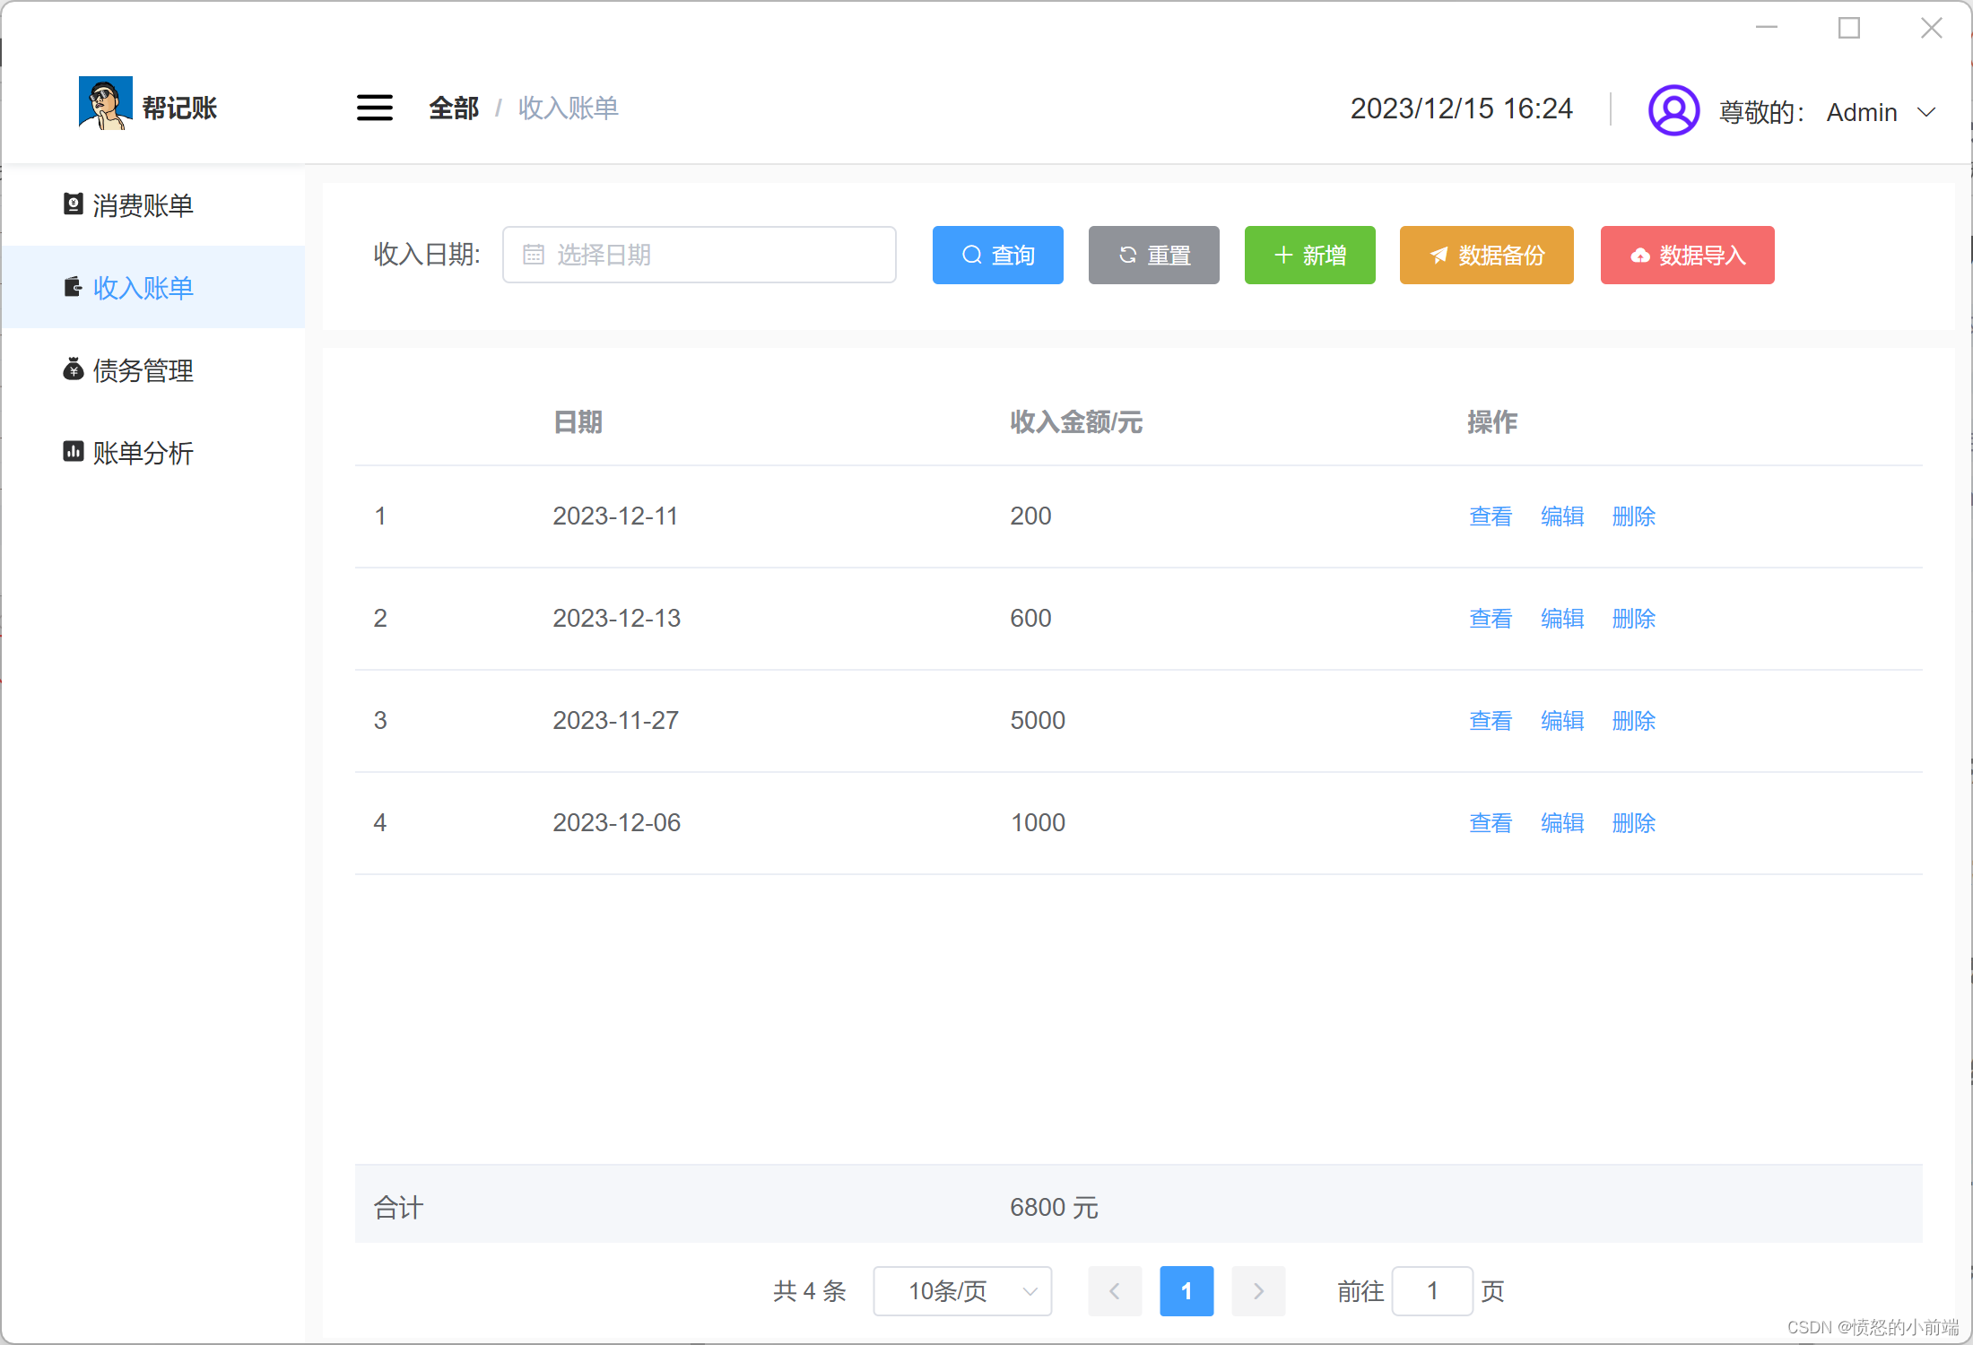Focus the 选择日期 date input field
Screen dimensions: 1973x1345
click(x=700, y=255)
